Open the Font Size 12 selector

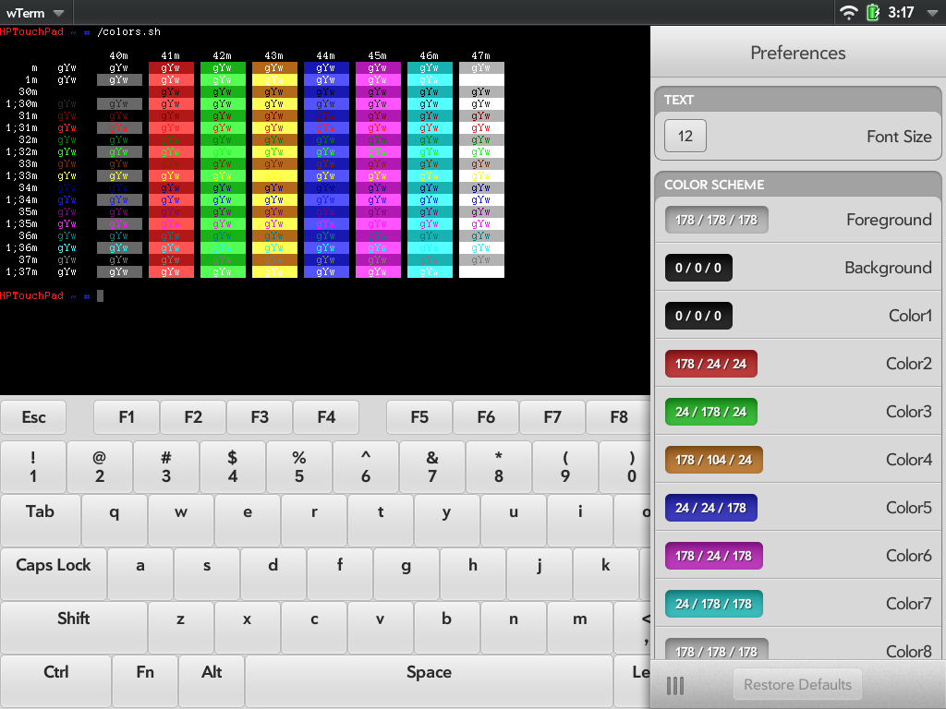685,136
